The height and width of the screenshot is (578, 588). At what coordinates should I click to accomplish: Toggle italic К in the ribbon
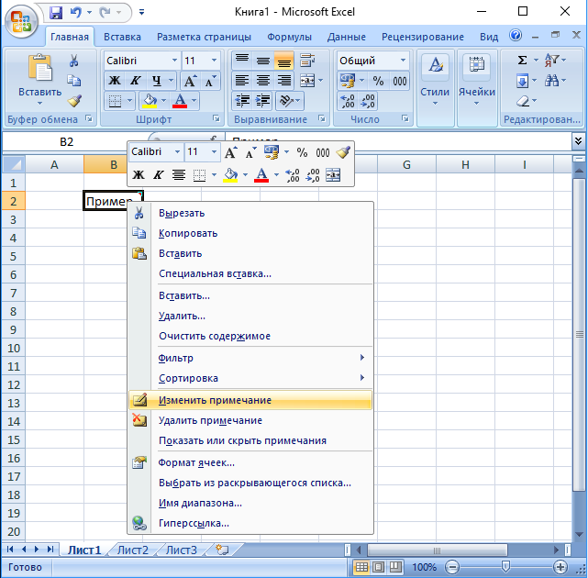136,80
